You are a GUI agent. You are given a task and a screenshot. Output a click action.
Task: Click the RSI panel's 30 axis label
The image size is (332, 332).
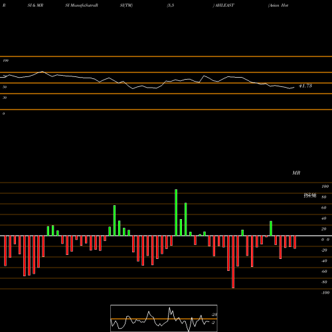pyautogui.click(x=5, y=98)
